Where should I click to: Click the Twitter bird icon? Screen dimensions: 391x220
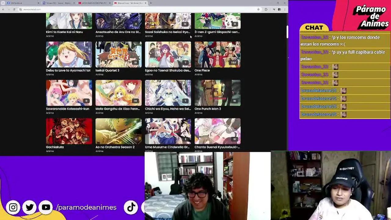[30, 207]
